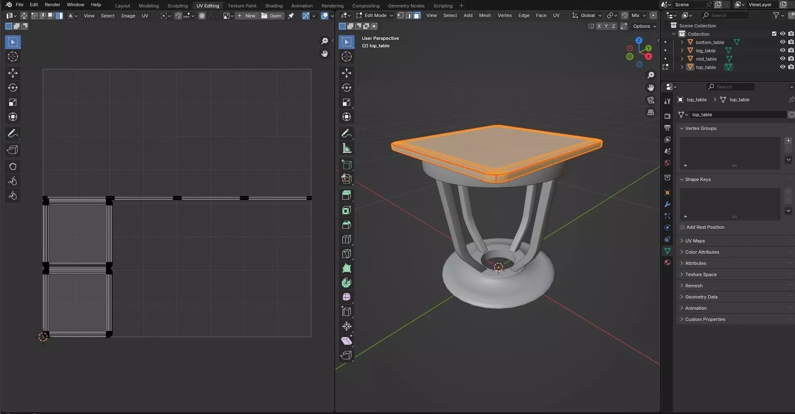The image size is (795, 414).
Task: Open the Options dropdown in 3D viewport
Action: [645, 26]
